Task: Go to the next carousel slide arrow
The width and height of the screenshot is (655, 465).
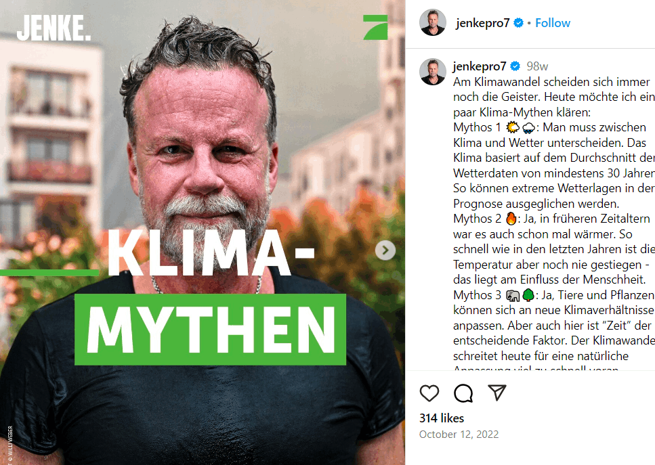Action: [x=385, y=250]
